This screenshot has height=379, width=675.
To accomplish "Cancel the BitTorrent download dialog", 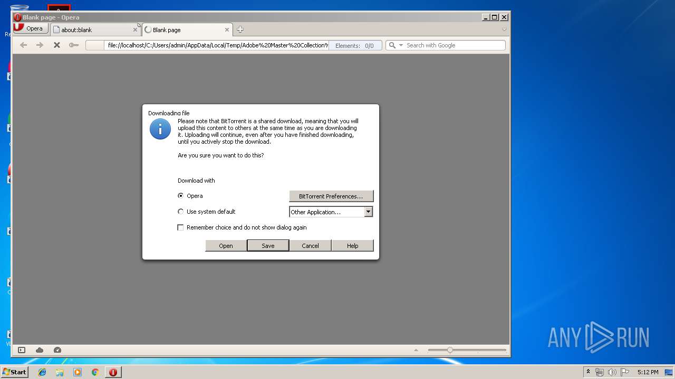I will pyautogui.click(x=310, y=246).
